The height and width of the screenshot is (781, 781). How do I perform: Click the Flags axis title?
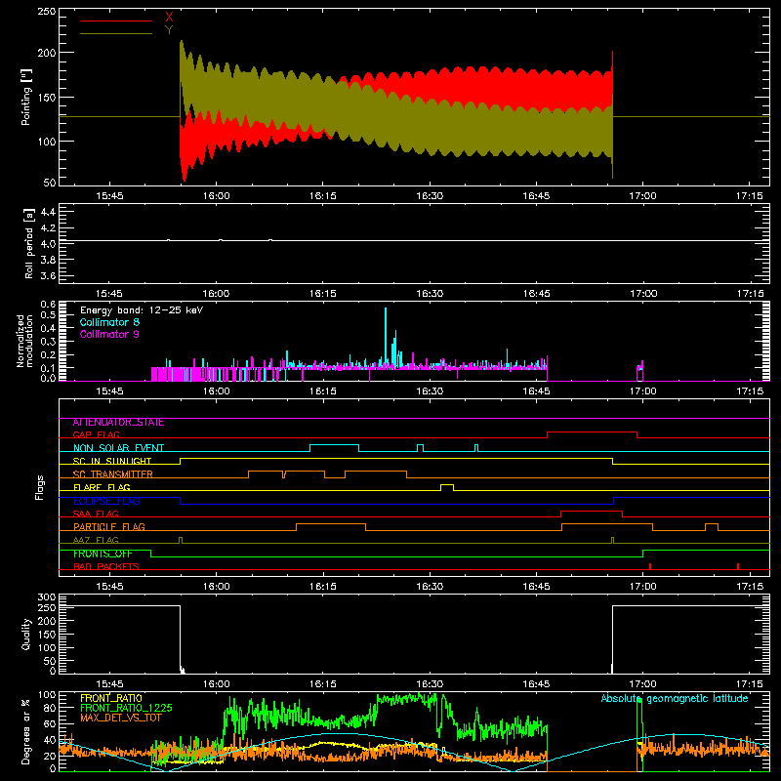tap(40, 487)
